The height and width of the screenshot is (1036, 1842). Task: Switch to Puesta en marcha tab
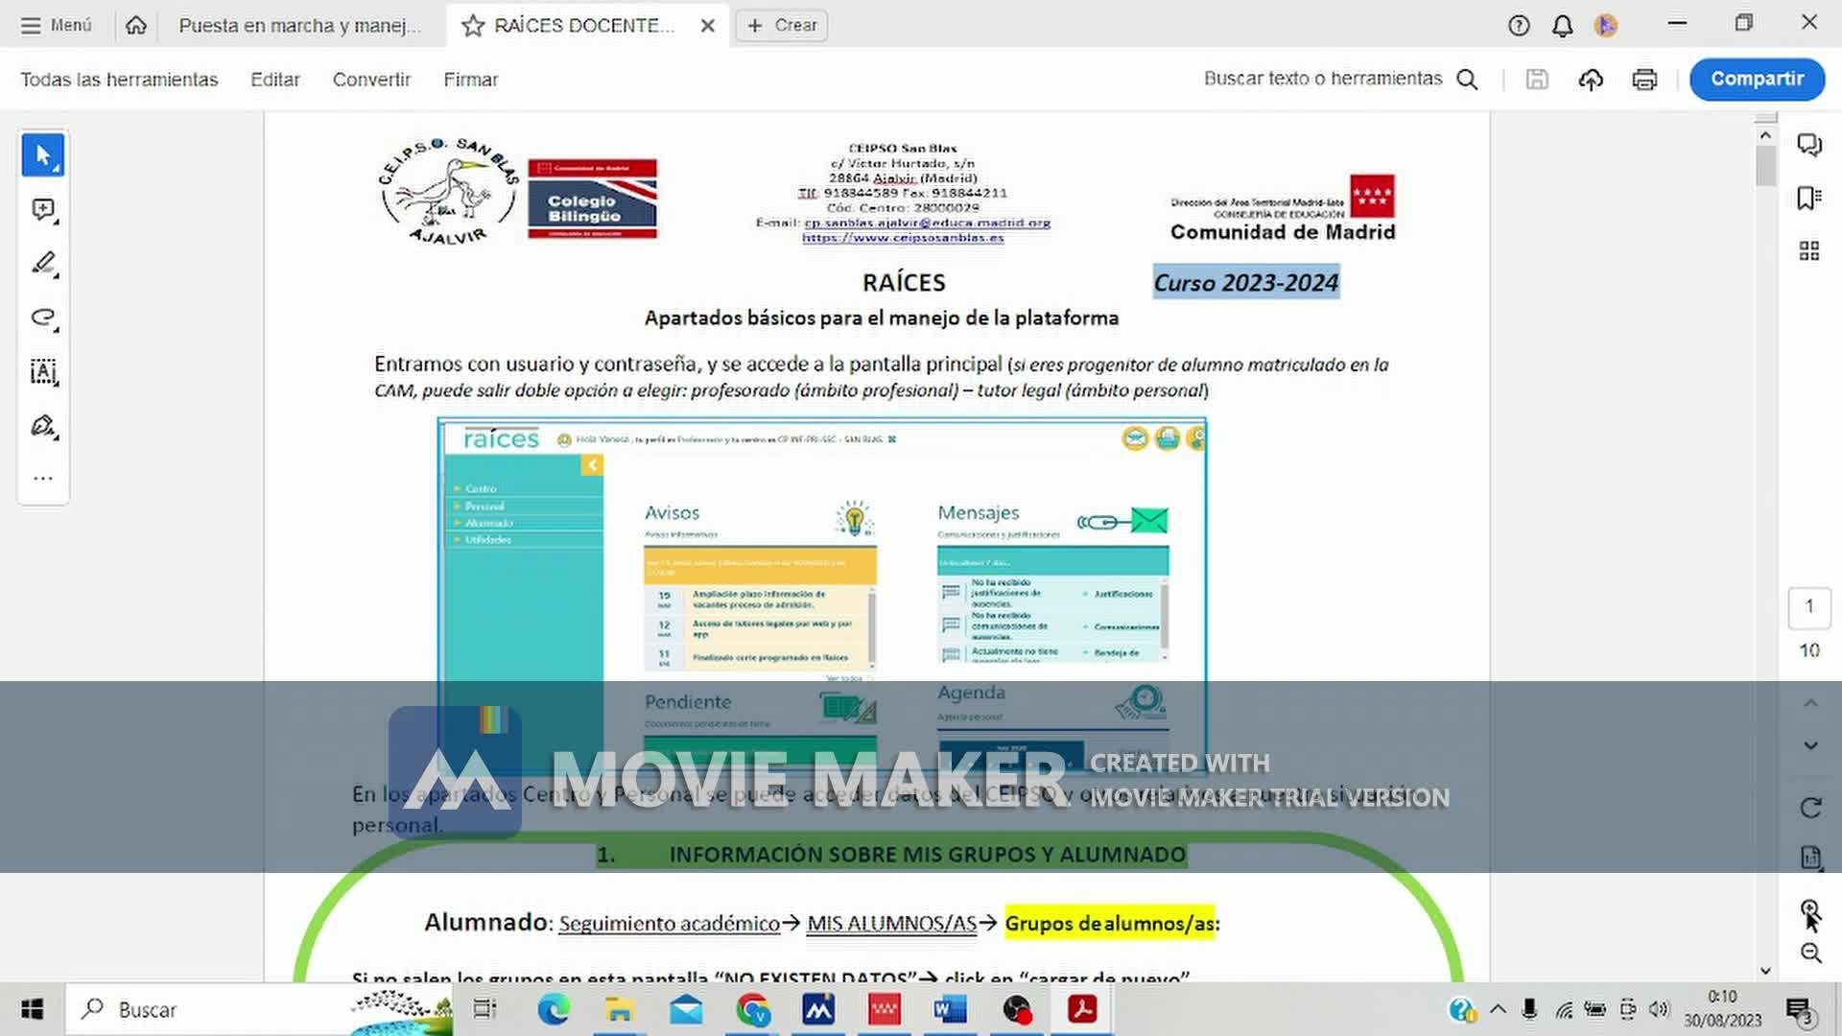pyautogui.click(x=299, y=26)
